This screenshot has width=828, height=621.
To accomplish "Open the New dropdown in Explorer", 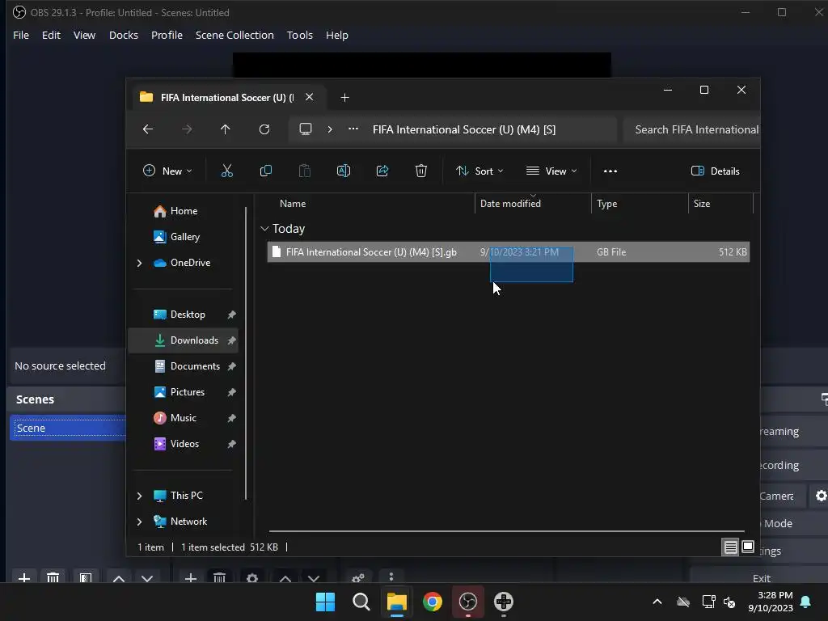I will coord(167,171).
